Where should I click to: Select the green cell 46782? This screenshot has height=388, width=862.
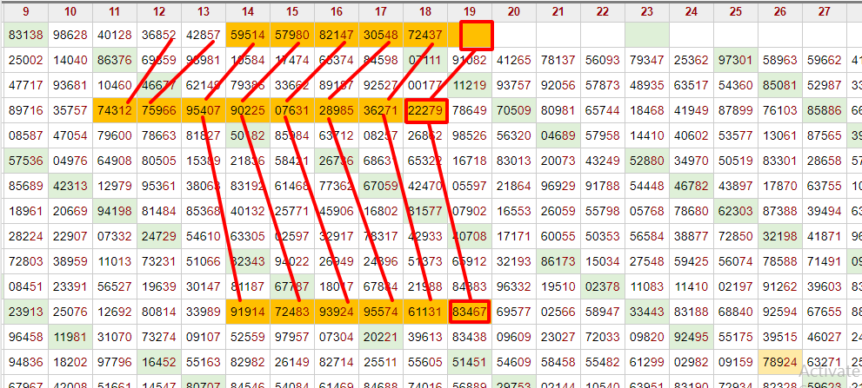coord(691,186)
